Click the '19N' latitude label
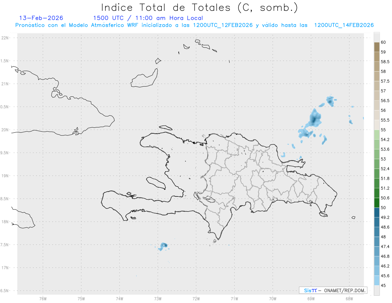The height and width of the screenshot is (303, 392). [5, 176]
